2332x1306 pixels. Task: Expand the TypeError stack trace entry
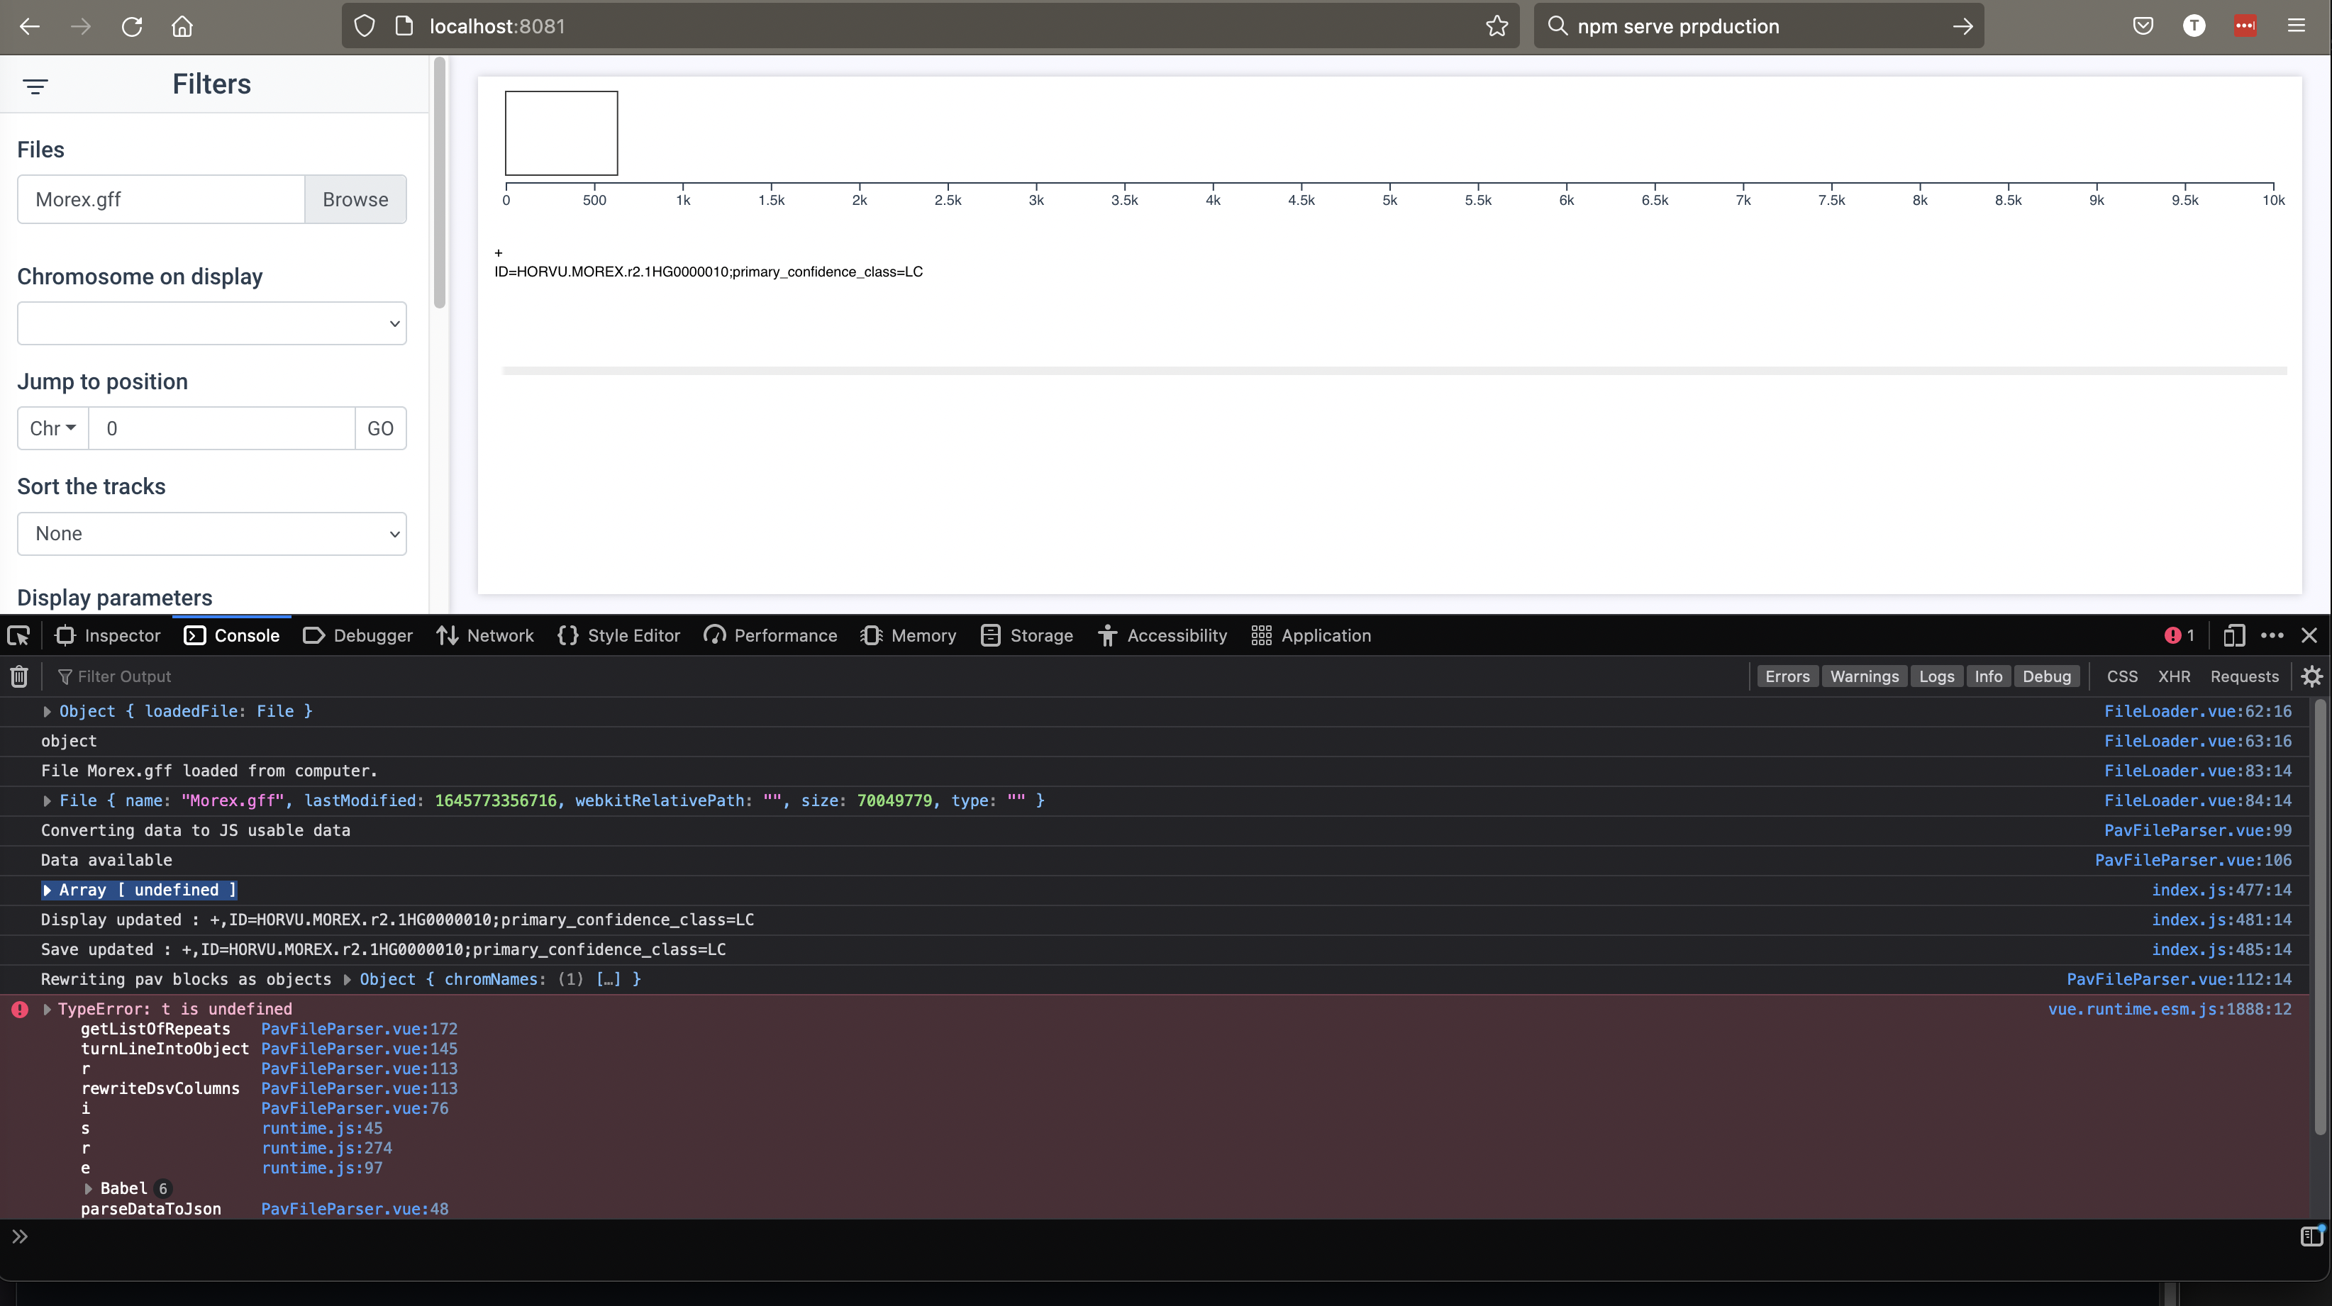tap(47, 1009)
